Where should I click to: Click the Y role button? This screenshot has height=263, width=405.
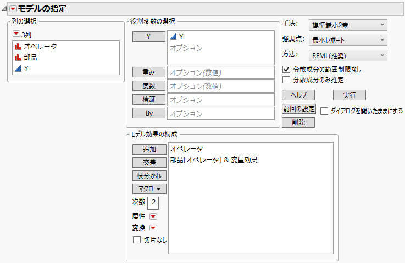point(149,37)
